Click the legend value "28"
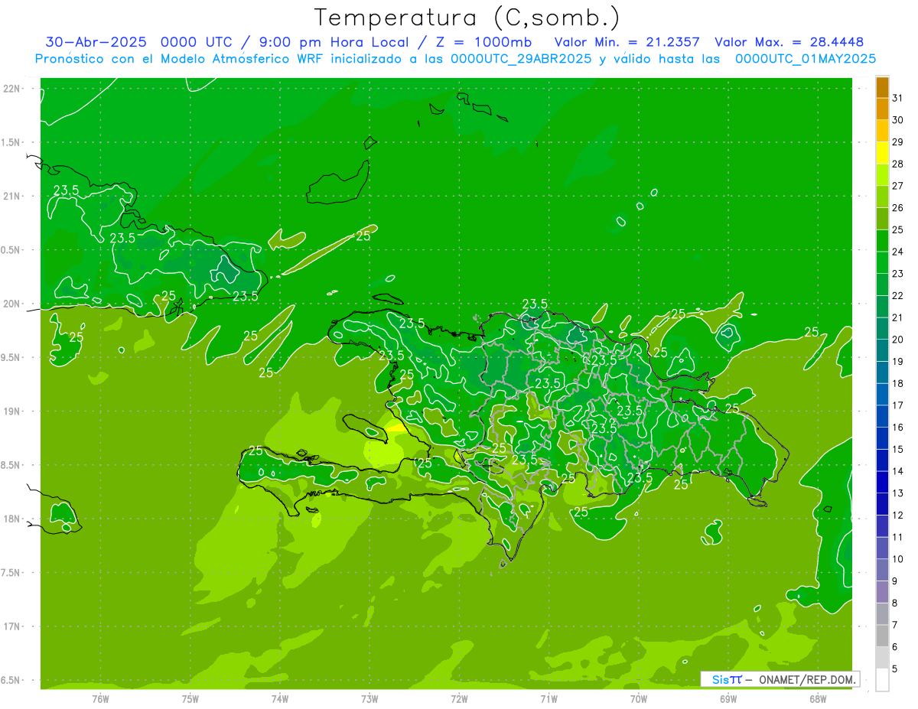The height and width of the screenshot is (709, 918). click(897, 164)
